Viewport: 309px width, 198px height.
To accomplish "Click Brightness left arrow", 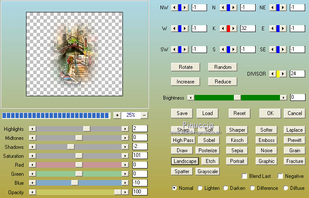I will coord(190,98).
